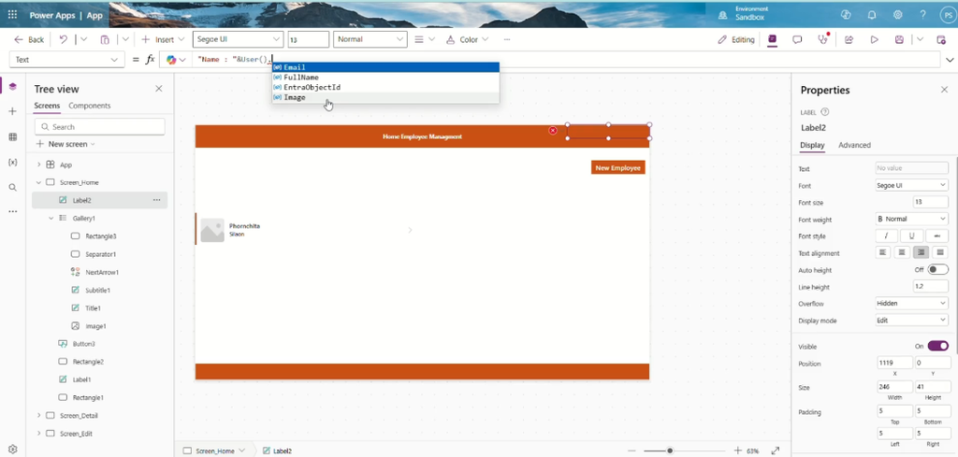Toggle the Auto height switch
Image resolution: width=958 pixels, height=457 pixels.
tap(937, 270)
